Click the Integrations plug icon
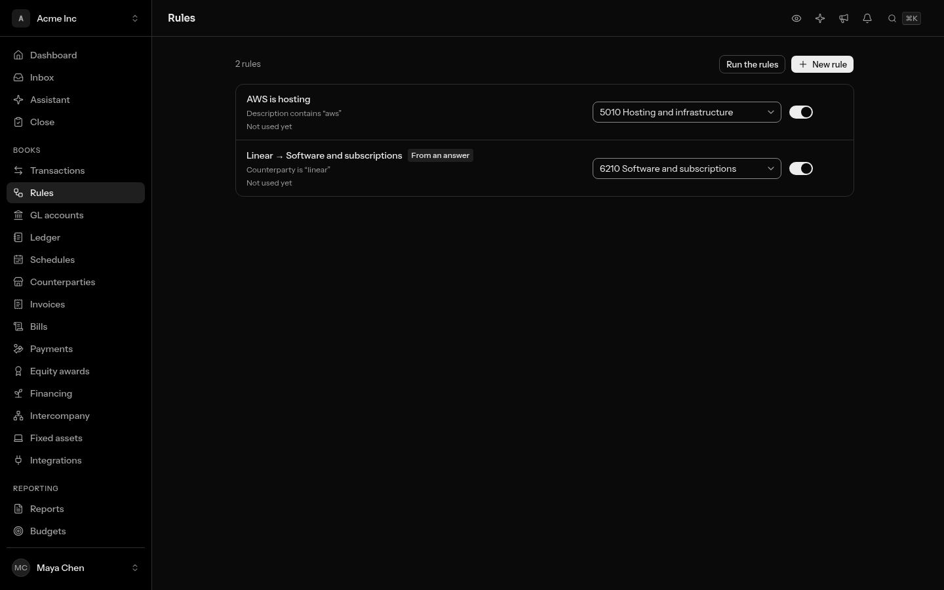The image size is (944, 590). pos(18,460)
